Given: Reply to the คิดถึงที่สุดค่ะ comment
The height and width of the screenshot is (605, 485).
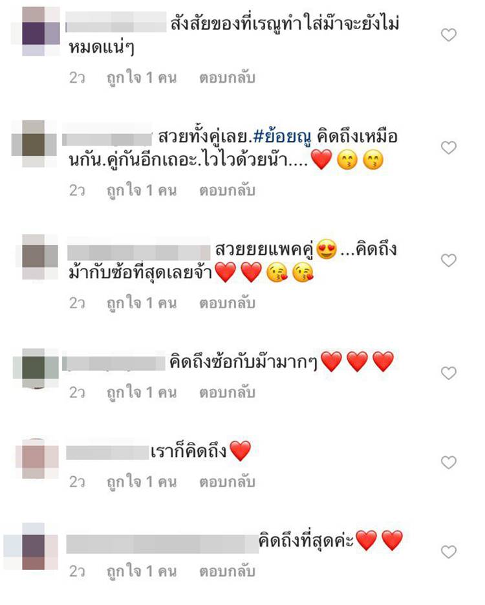Looking at the screenshot, I should (227, 571).
